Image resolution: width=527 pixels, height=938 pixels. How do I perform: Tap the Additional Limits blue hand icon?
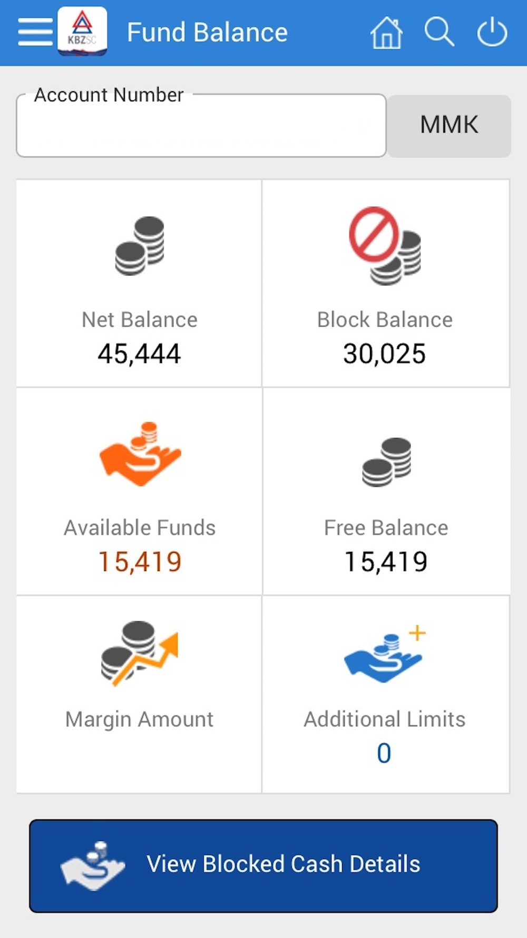coord(385,654)
